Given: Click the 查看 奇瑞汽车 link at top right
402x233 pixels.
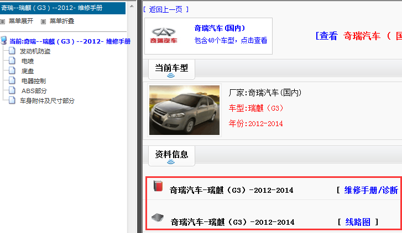Looking at the screenshot, I should tap(358, 36).
